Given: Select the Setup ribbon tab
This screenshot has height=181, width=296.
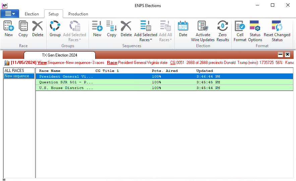Looking at the screenshot, I should (x=53, y=14).
